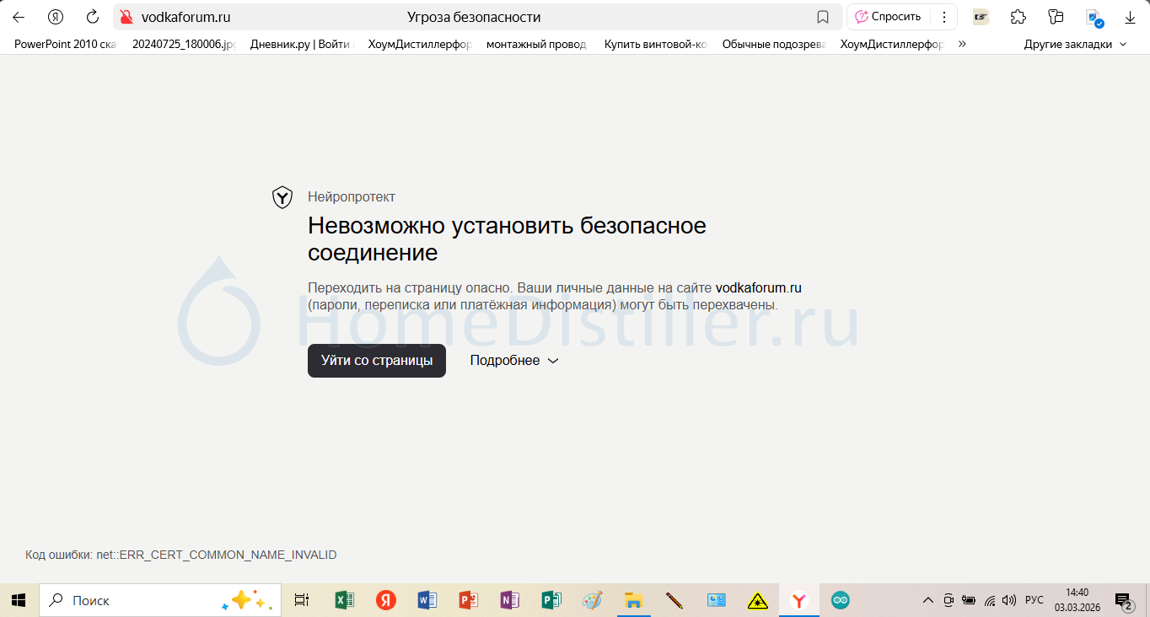Viewport: 1150px width, 617px height.
Task: Click the red insecure-connection lock icon
Action: pos(126,17)
